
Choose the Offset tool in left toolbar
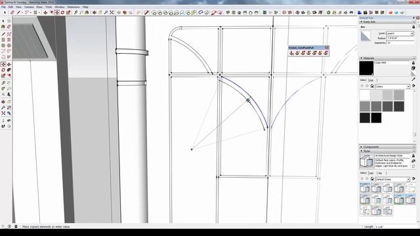point(9,76)
